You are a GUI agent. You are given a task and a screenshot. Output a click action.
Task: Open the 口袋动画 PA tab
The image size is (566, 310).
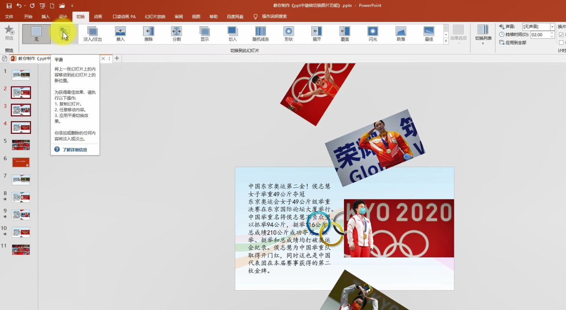124,16
